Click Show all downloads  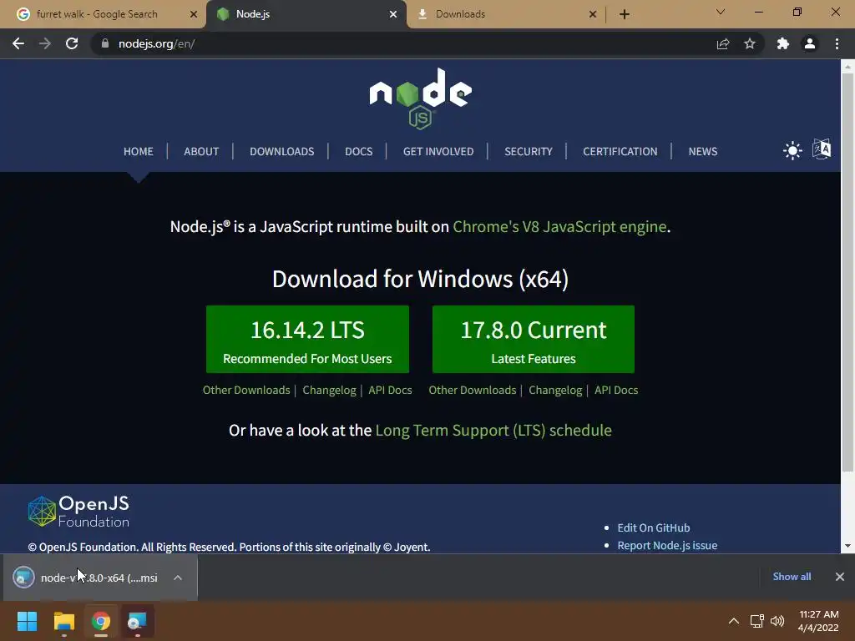(792, 577)
